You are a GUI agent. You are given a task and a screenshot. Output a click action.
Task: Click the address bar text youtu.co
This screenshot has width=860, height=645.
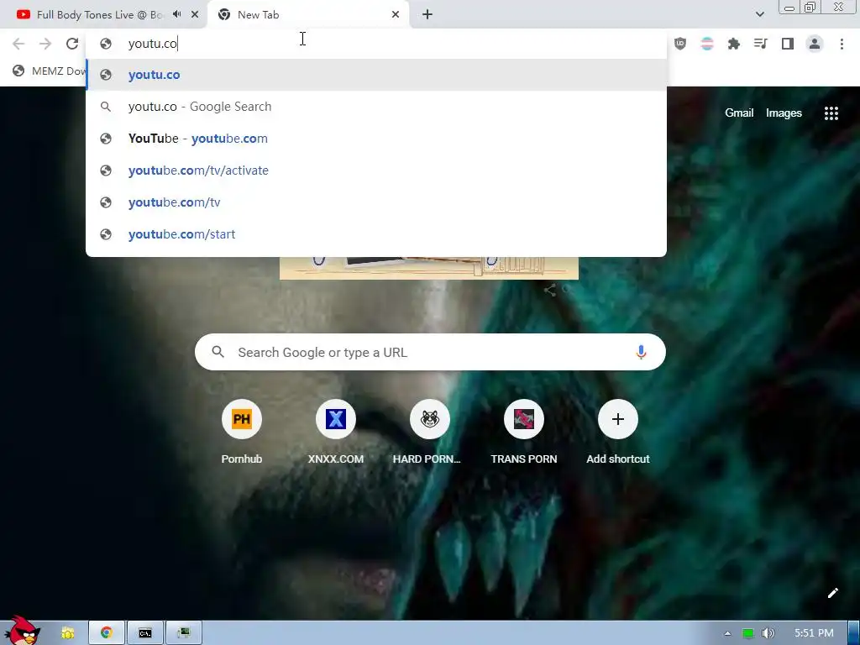pos(153,44)
